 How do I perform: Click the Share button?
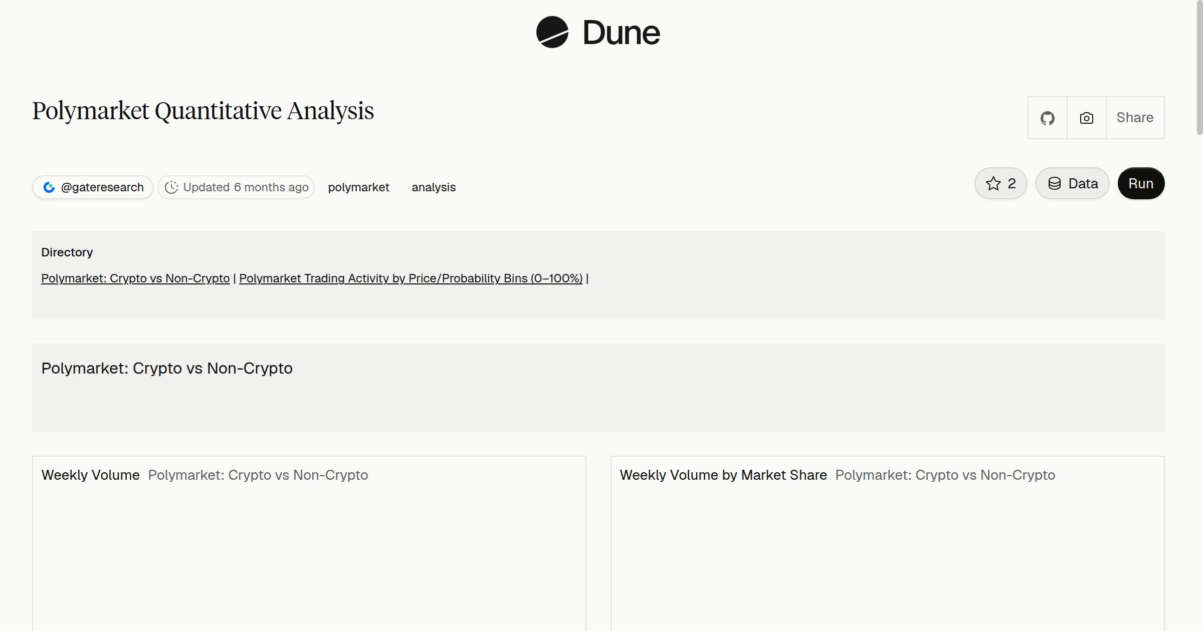[x=1135, y=118]
